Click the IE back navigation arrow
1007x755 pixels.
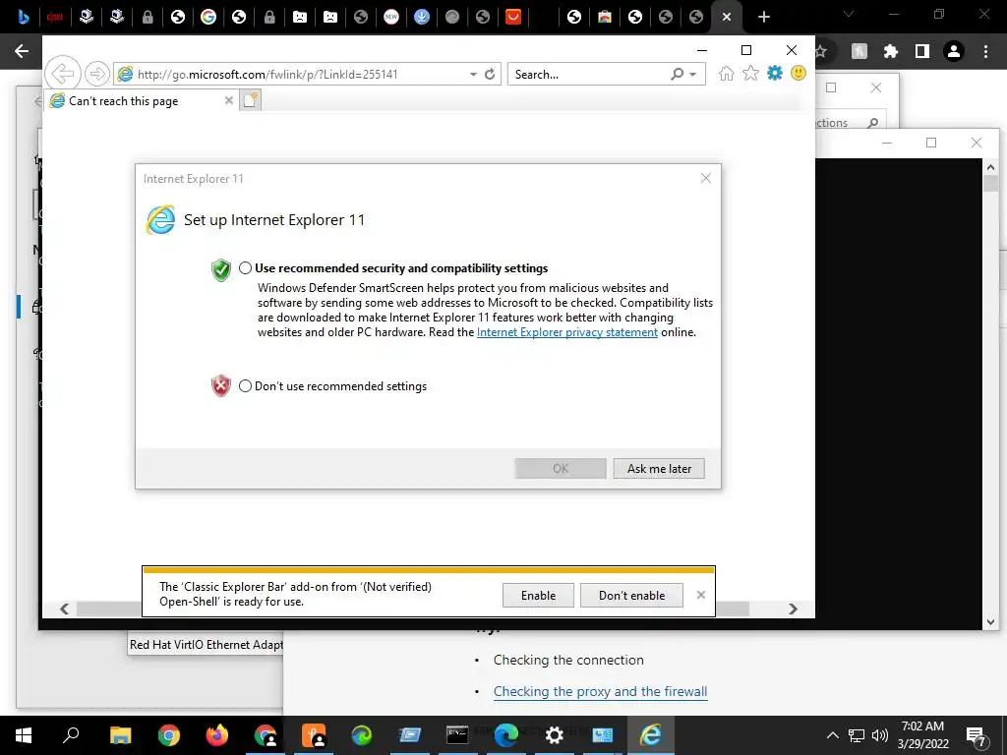pyautogui.click(x=63, y=74)
